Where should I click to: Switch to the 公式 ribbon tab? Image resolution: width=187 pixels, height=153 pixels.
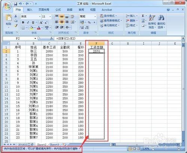pos(58,10)
